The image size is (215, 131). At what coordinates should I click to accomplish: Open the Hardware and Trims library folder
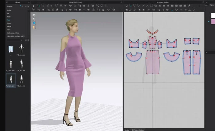click(x=13, y=33)
